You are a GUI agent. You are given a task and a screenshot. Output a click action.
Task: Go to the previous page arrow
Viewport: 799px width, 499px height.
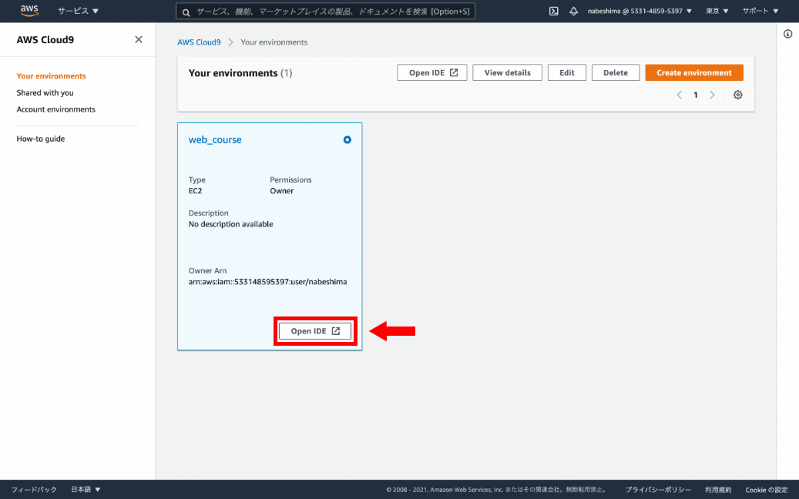tap(680, 95)
